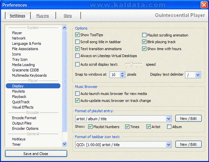The height and width of the screenshot is (162, 209).
Task: Click New / Edit for playlist entry format
Action: [188, 118]
